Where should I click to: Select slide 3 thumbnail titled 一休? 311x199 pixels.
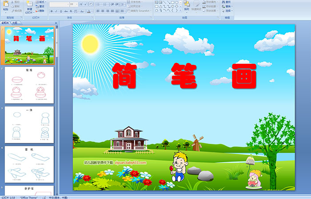(x=29, y=125)
